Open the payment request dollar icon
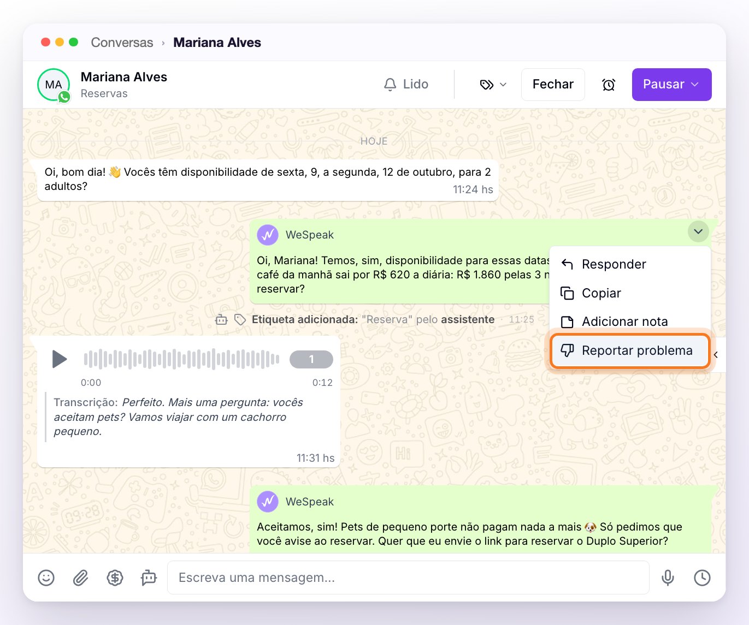 click(115, 578)
